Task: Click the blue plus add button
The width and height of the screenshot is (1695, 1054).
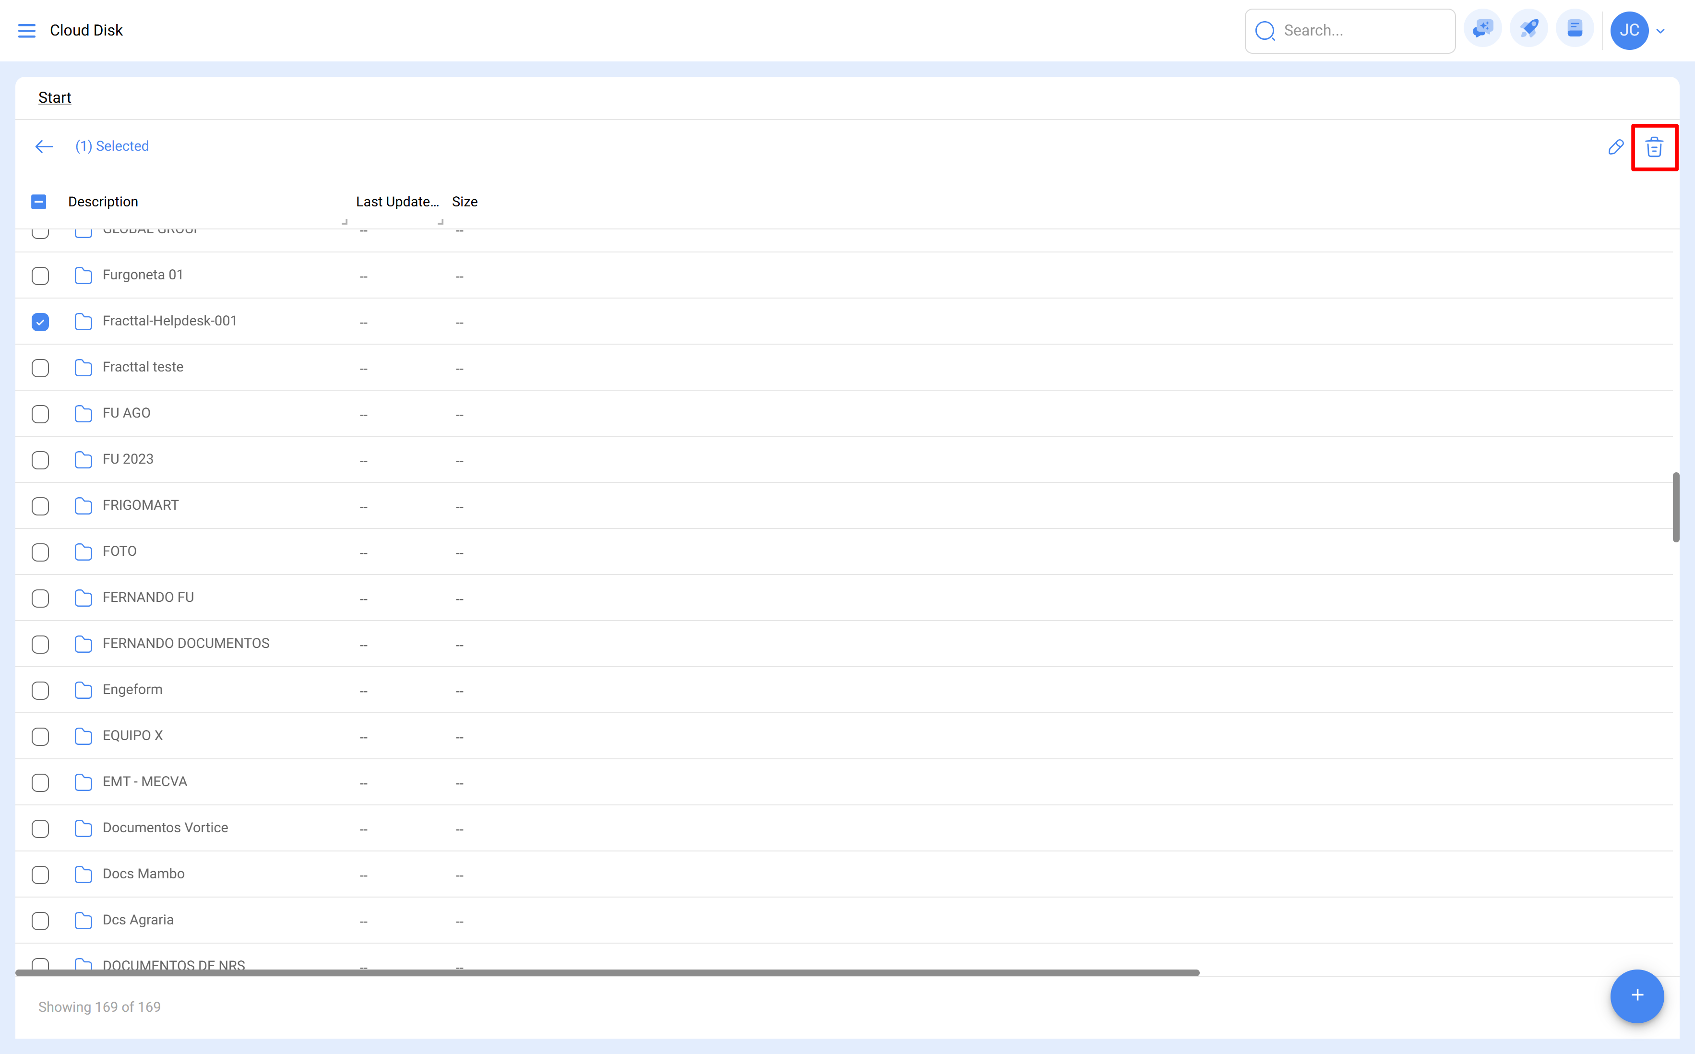Action: point(1636,995)
